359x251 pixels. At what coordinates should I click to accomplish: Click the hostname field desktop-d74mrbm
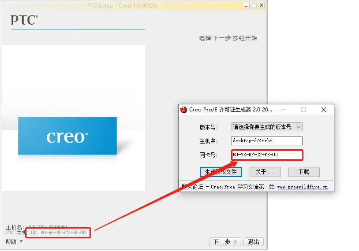(267, 141)
